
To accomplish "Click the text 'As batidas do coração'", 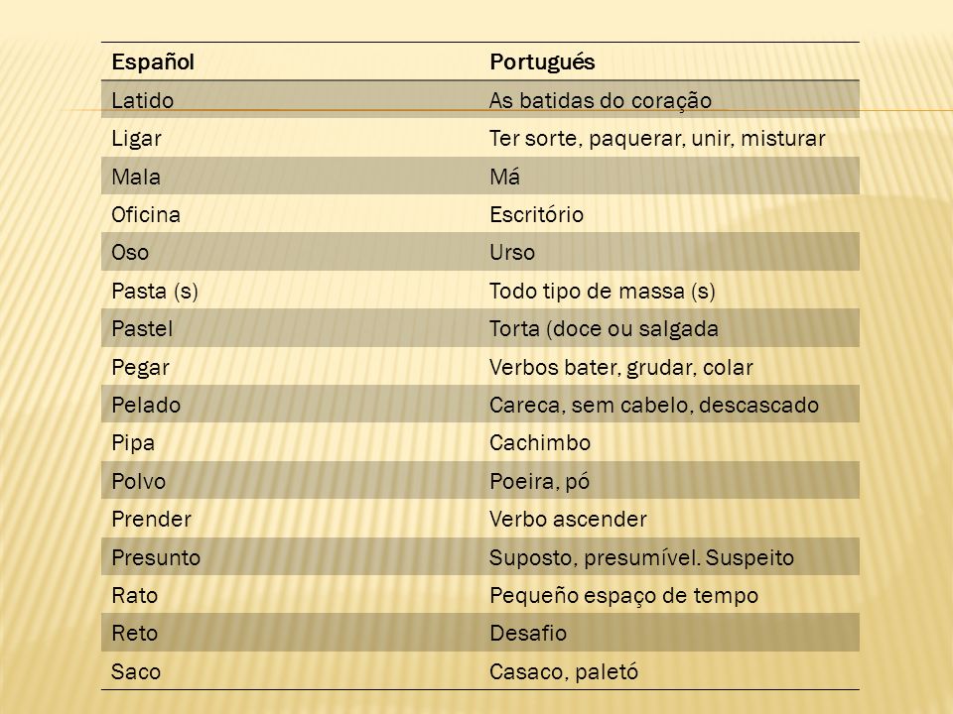I will pyautogui.click(x=601, y=101).
